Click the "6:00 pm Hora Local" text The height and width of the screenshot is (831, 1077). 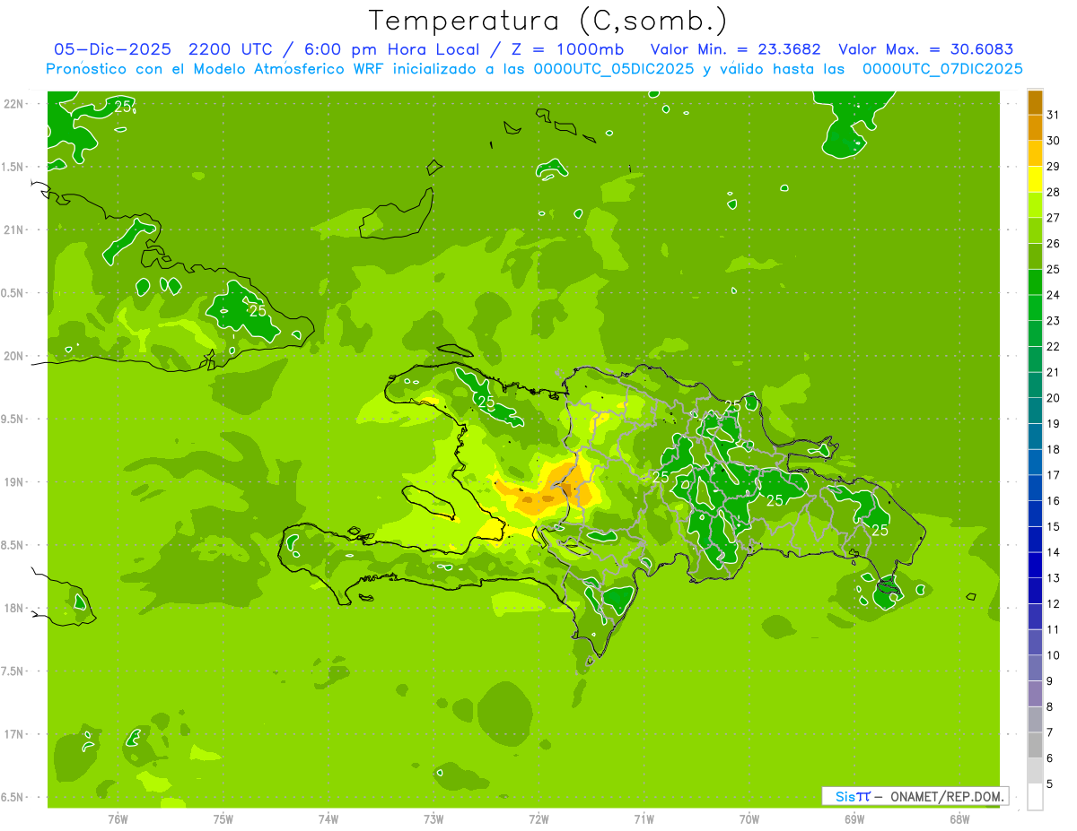392,49
